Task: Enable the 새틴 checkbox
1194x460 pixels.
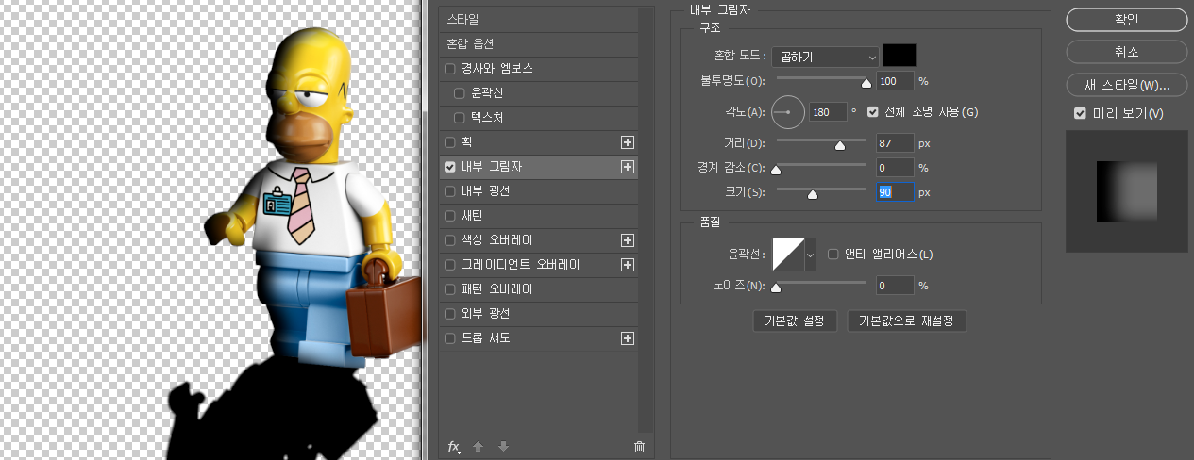Action: [450, 216]
